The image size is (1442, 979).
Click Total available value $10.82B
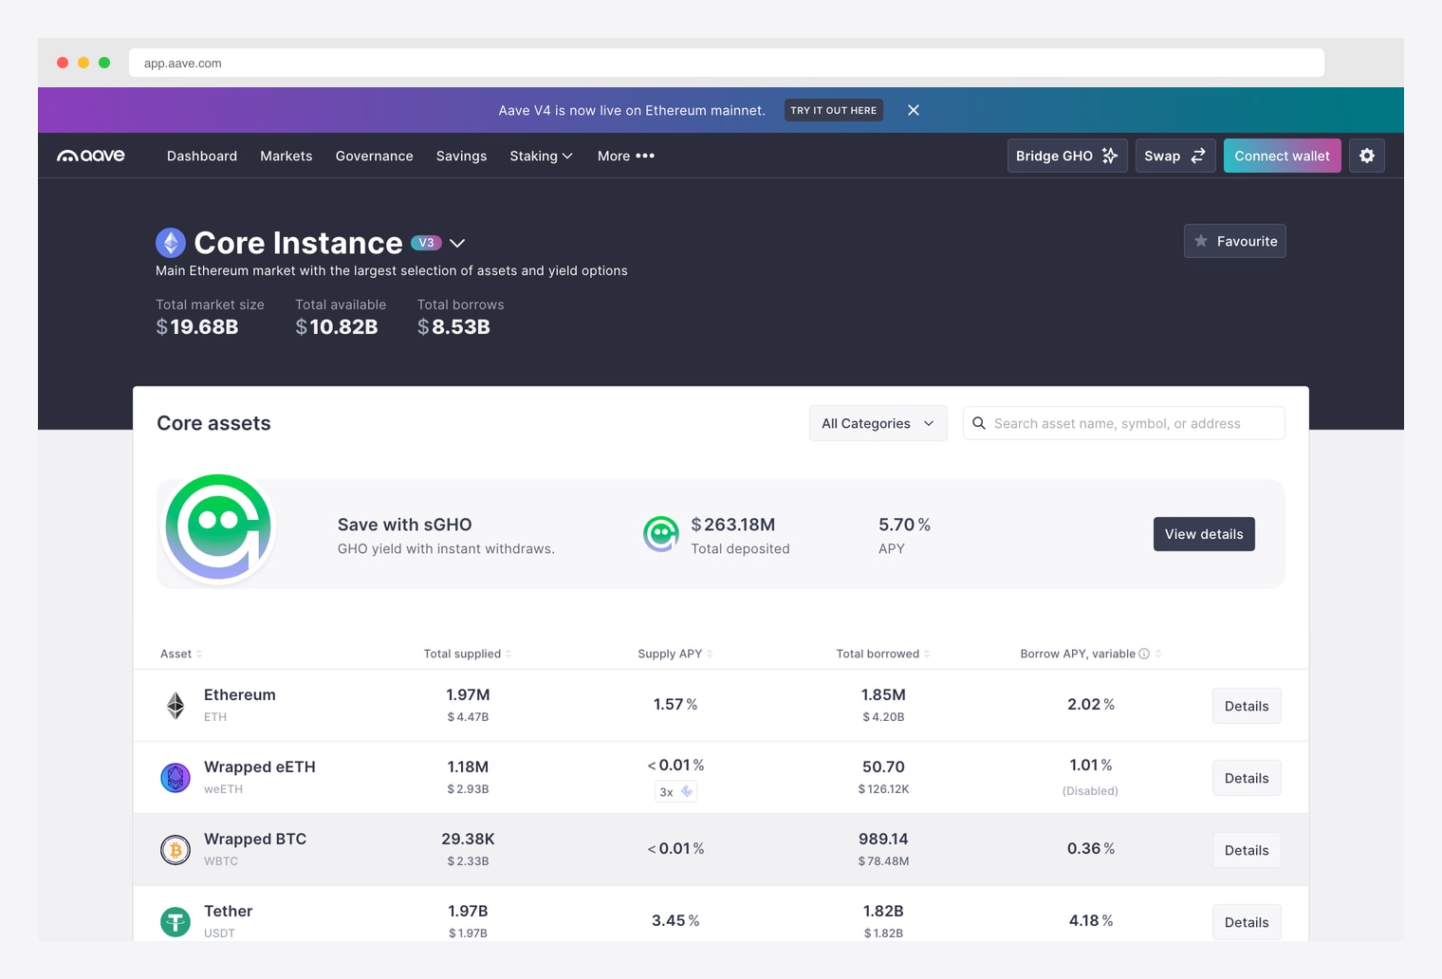(x=337, y=327)
